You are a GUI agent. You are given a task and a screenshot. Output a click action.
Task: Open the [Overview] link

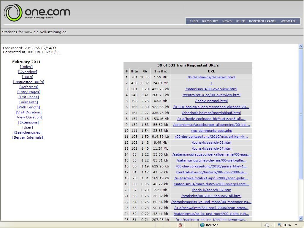(x=28, y=72)
